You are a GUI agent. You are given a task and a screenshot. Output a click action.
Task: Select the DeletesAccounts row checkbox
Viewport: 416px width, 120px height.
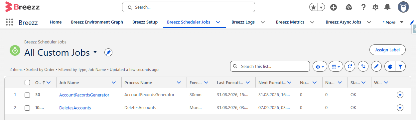coord(27,108)
